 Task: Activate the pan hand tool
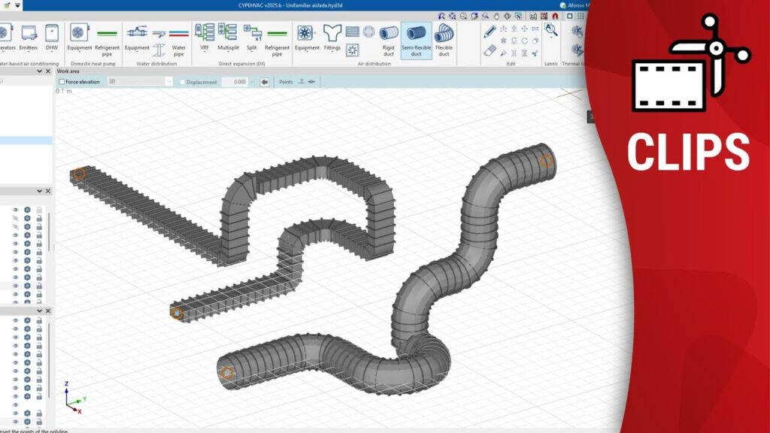496,16
